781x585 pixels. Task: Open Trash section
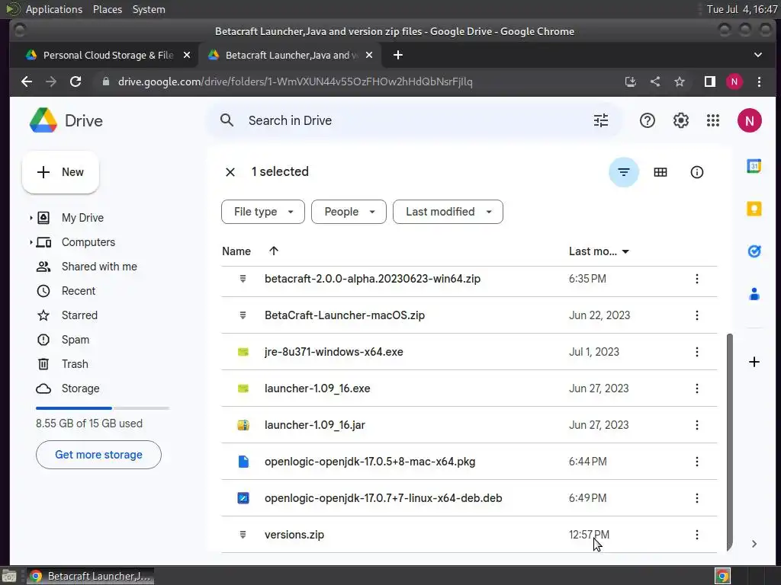(x=75, y=364)
